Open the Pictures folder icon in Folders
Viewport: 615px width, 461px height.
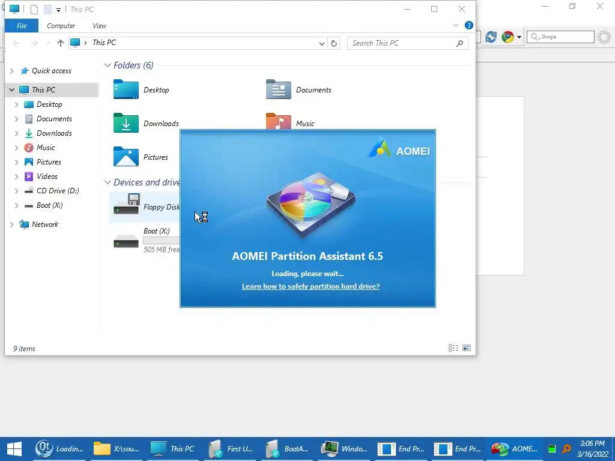click(126, 157)
